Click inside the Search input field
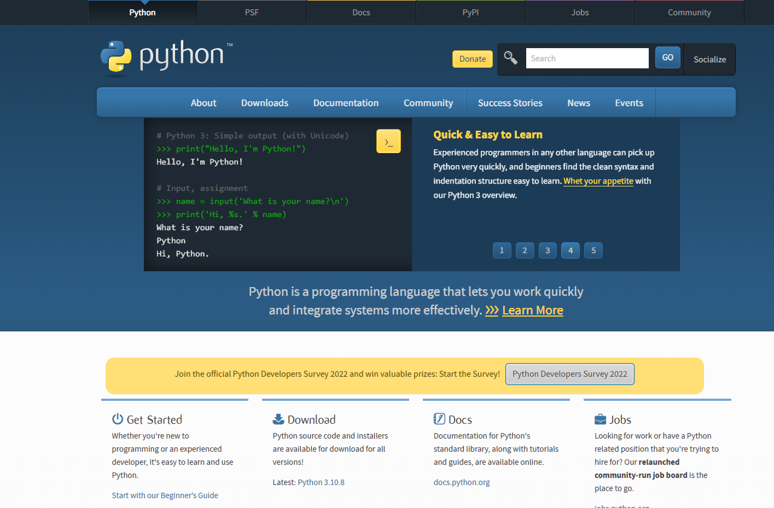Viewport: 774px width, 508px height. coord(587,57)
